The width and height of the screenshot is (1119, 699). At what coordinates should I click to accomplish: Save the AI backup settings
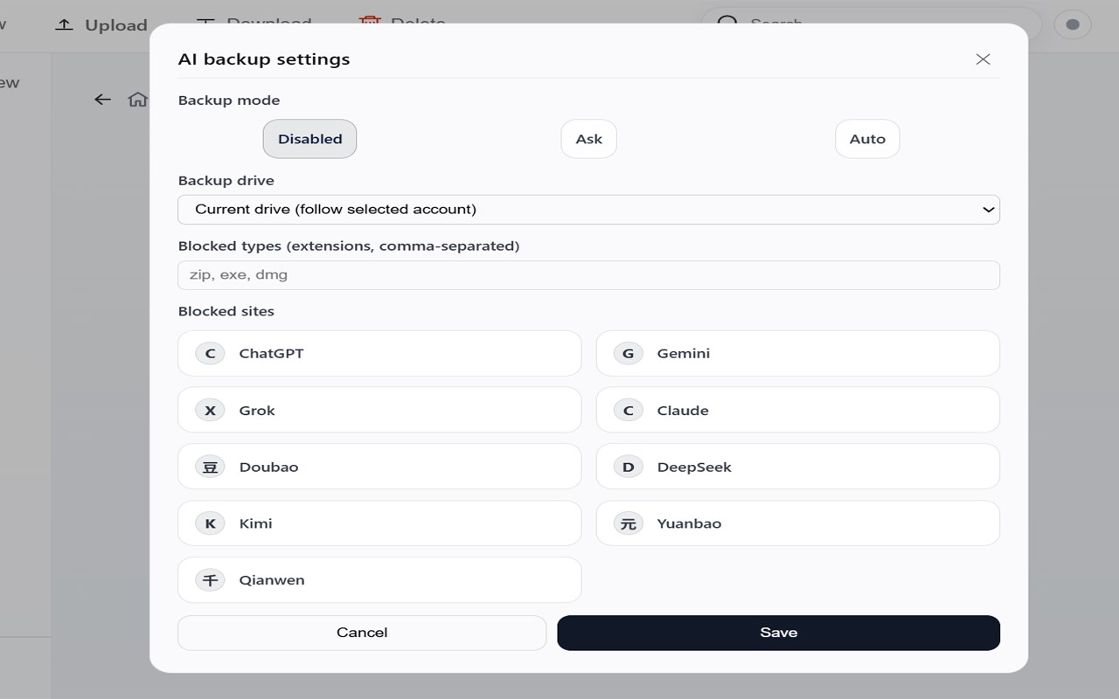click(x=779, y=633)
